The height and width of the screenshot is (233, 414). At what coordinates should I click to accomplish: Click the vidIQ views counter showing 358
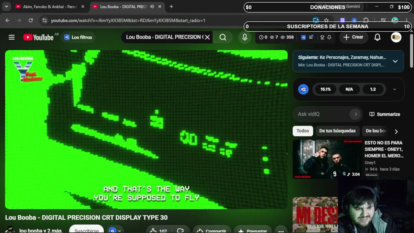(x=287, y=37)
